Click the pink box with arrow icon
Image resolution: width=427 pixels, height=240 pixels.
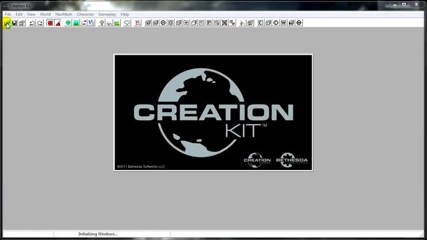186,23
